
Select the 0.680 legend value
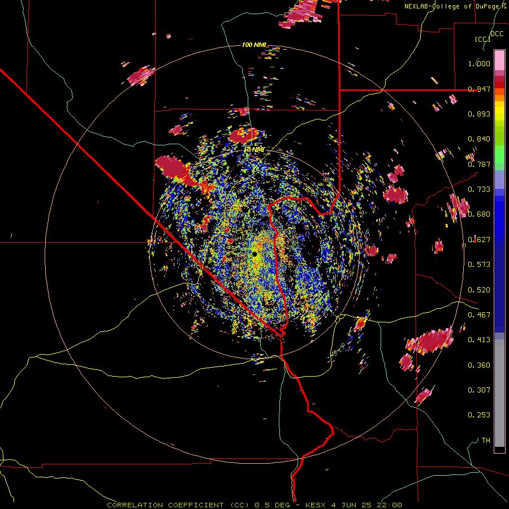point(479,214)
